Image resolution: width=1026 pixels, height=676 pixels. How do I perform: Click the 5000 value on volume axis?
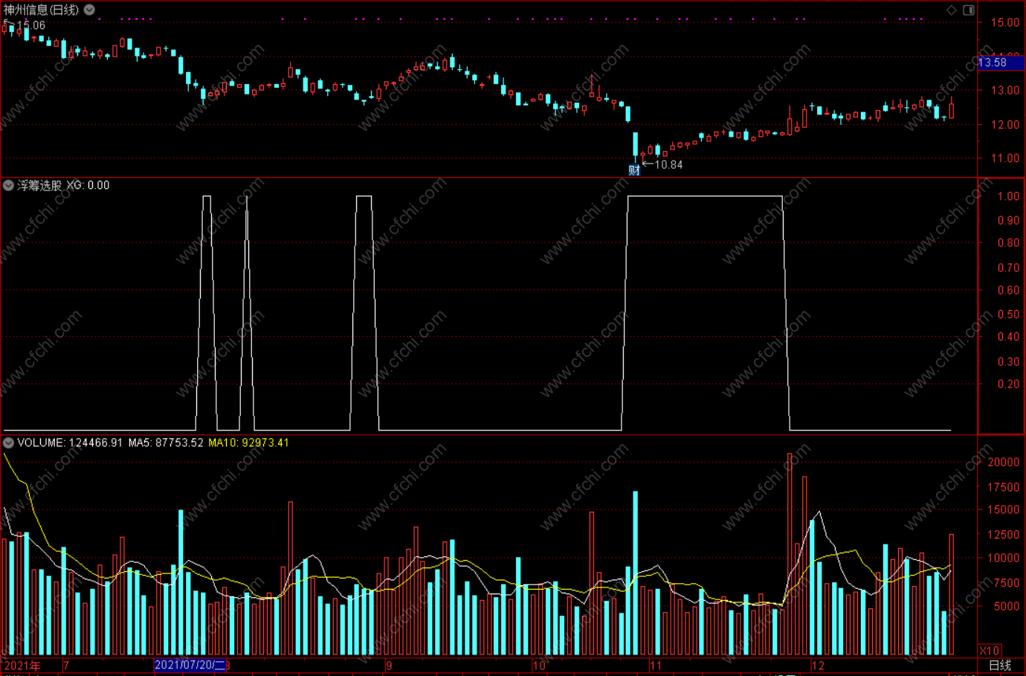tap(1007, 606)
